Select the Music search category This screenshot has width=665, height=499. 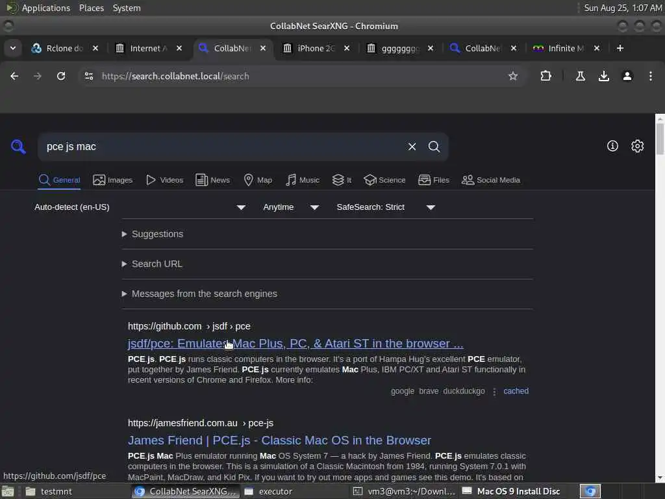click(303, 180)
